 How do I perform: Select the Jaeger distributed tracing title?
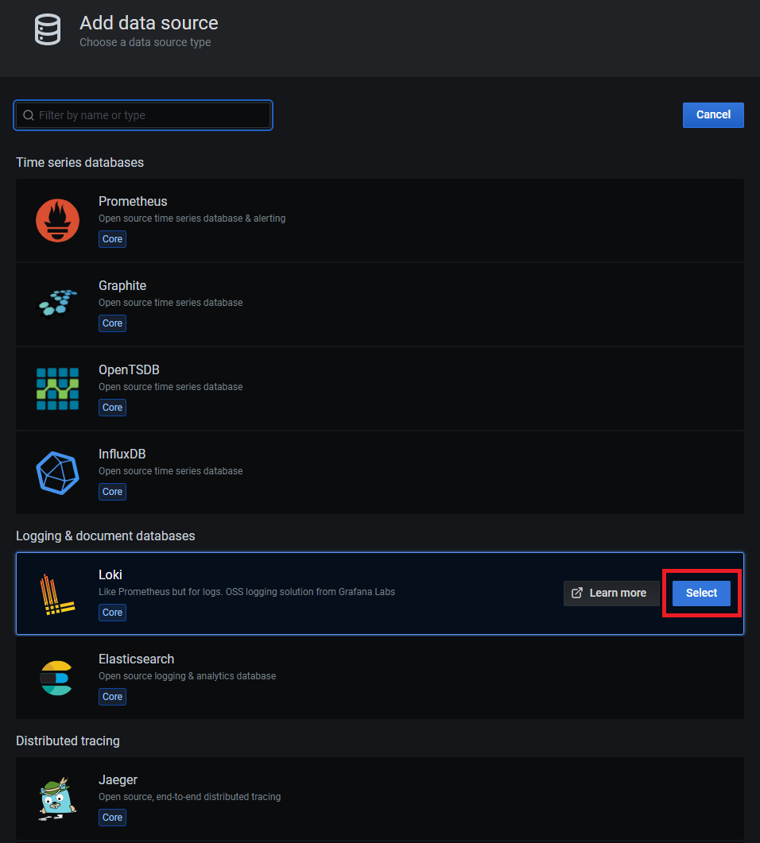pos(118,780)
